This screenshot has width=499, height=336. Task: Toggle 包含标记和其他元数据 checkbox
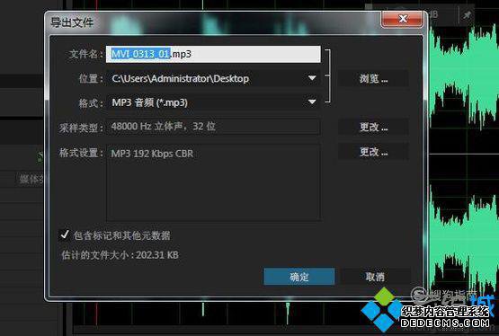click(65, 234)
